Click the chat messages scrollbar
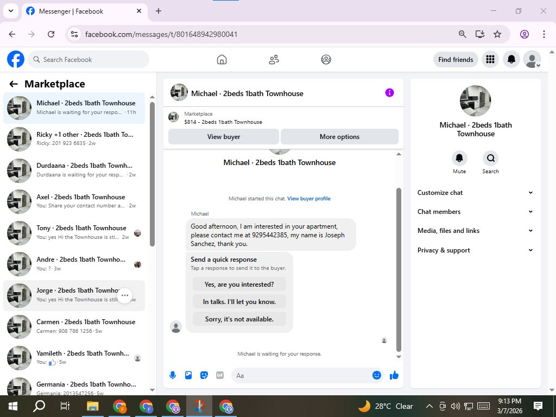 399,269
